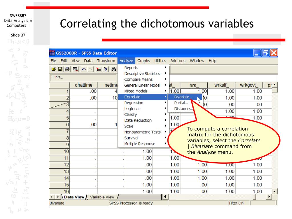
Task: Switch to the Data View tab
Action: pyautogui.click(x=74, y=197)
